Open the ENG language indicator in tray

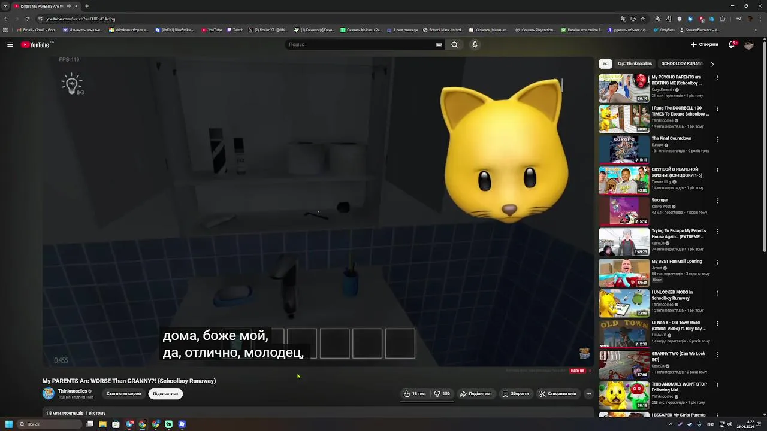pos(711,424)
